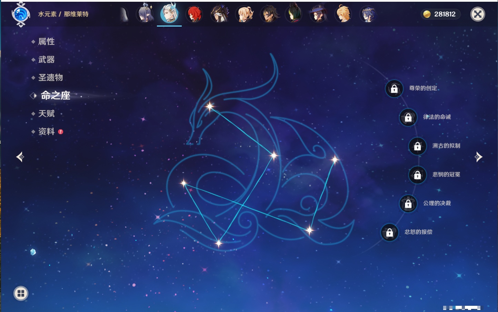Open the 悲悯的冠冕 locked constellation

[x=417, y=175]
